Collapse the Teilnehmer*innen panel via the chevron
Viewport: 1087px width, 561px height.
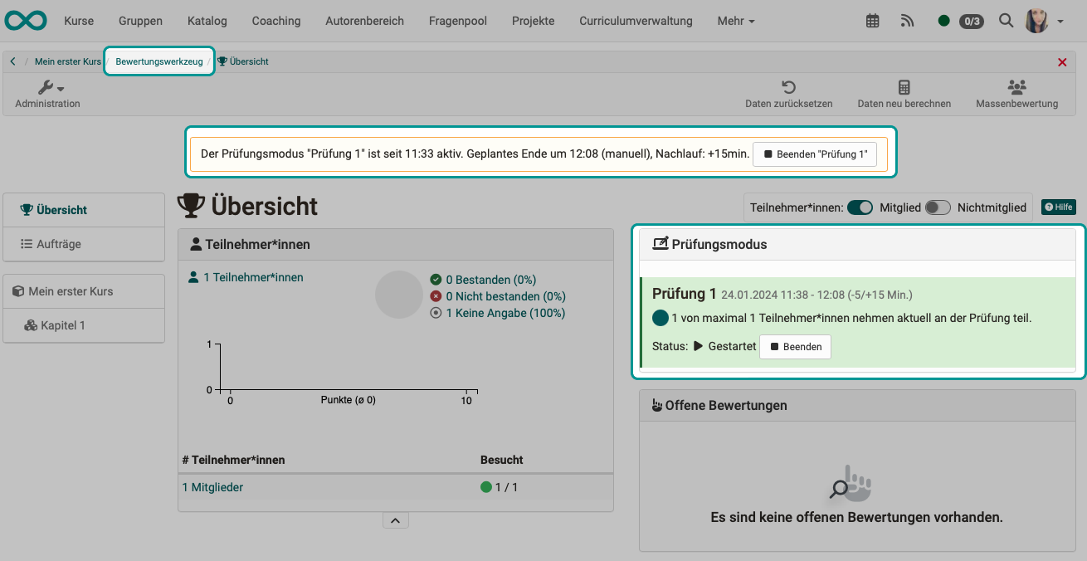coord(396,520)
